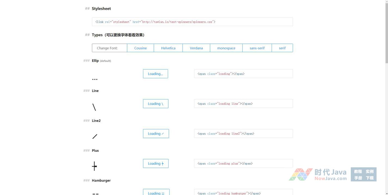
Task: Click the NowJava triangle logo
Action: (x=301, y=175)
